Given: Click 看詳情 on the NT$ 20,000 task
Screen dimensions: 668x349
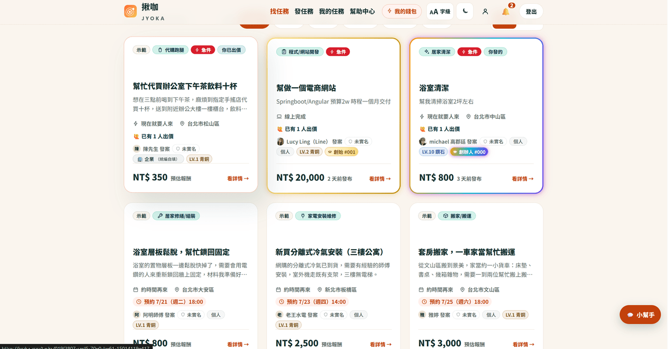Looking at the screenshot, I should point(380,179).
